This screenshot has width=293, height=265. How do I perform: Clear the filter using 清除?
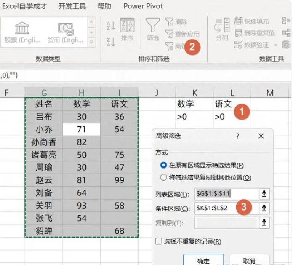pos(177,21)
